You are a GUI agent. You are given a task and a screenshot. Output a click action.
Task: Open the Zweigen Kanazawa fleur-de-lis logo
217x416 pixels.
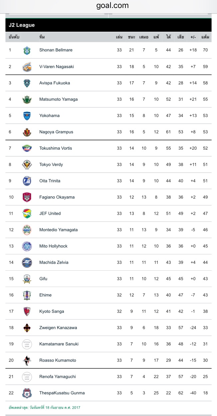point(27,328)
